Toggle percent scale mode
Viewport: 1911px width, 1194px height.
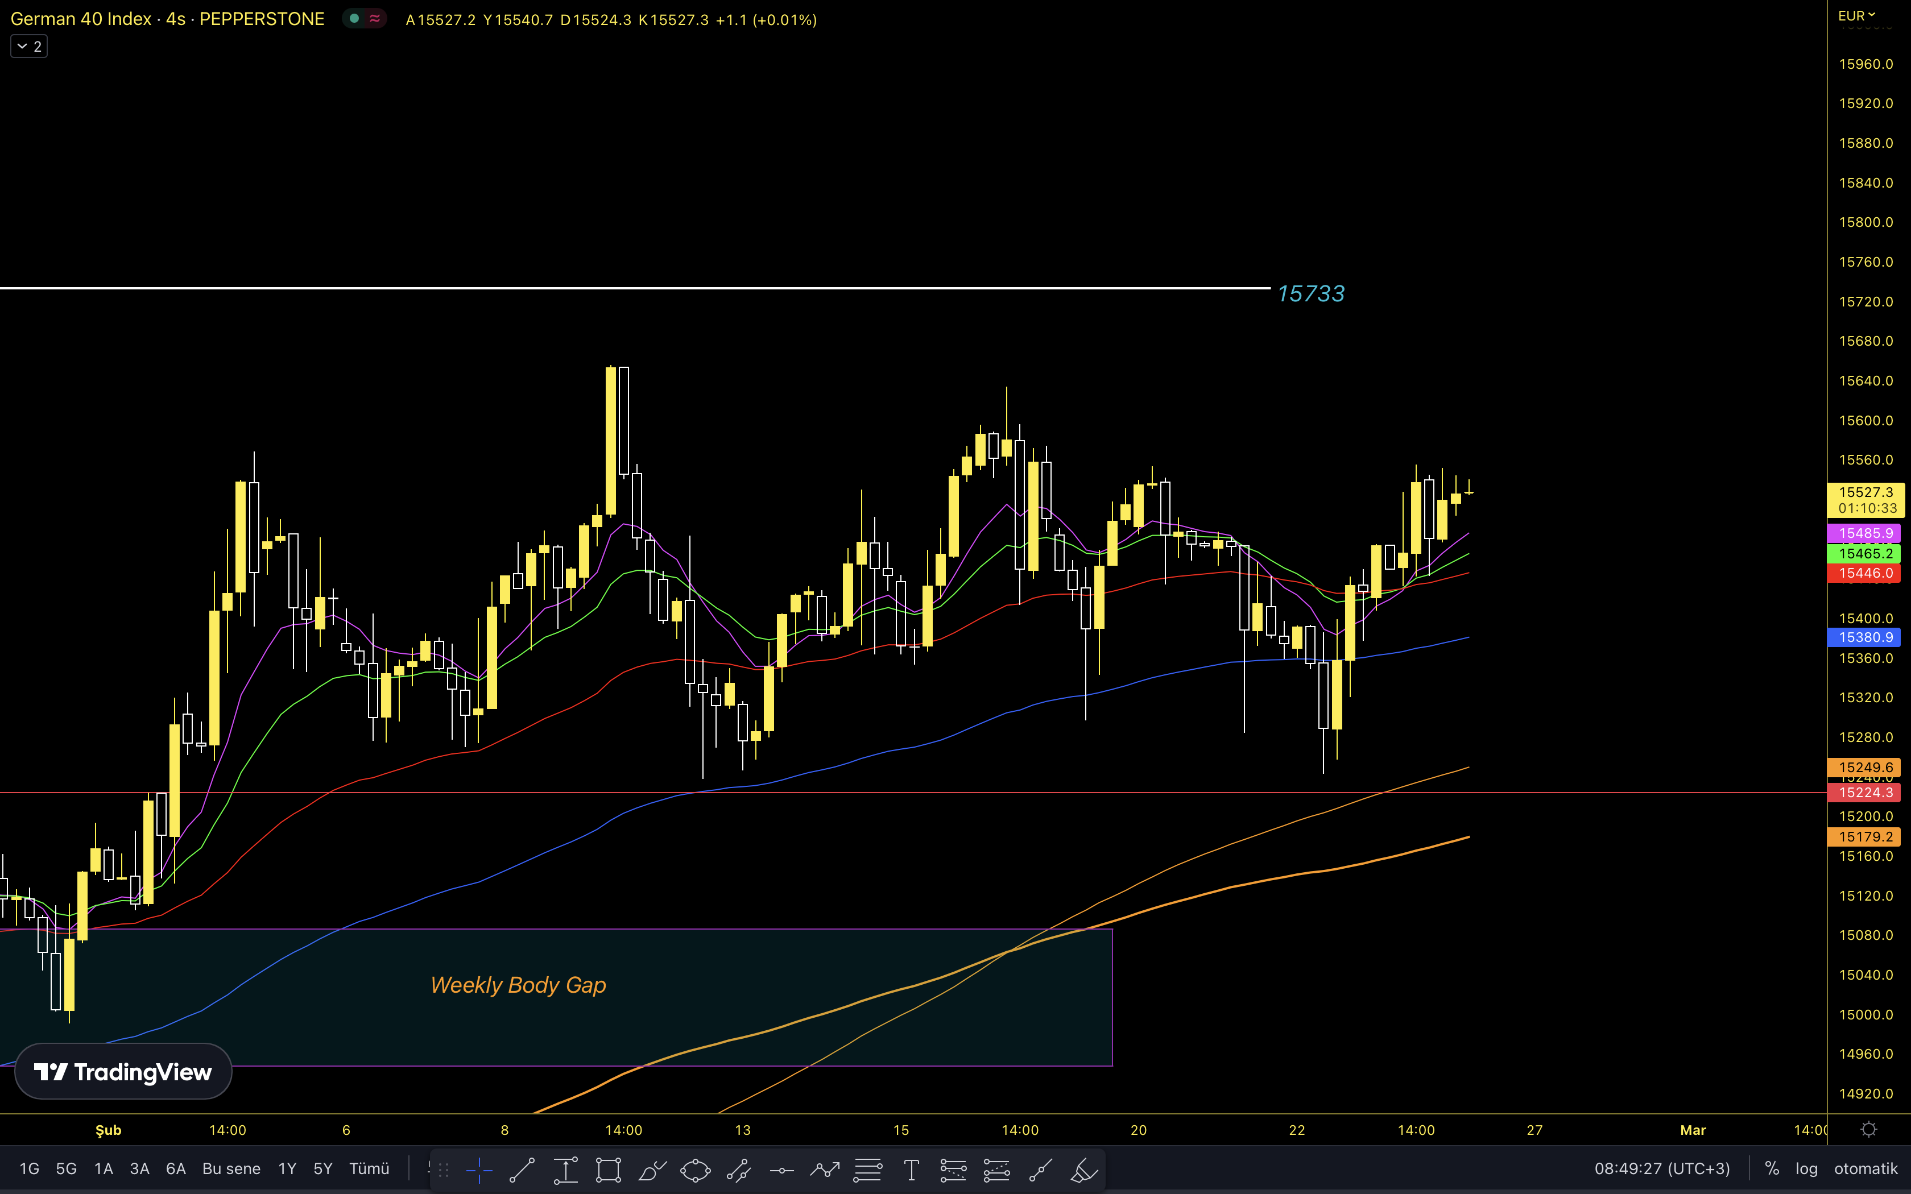(x=1772, y=1169)
